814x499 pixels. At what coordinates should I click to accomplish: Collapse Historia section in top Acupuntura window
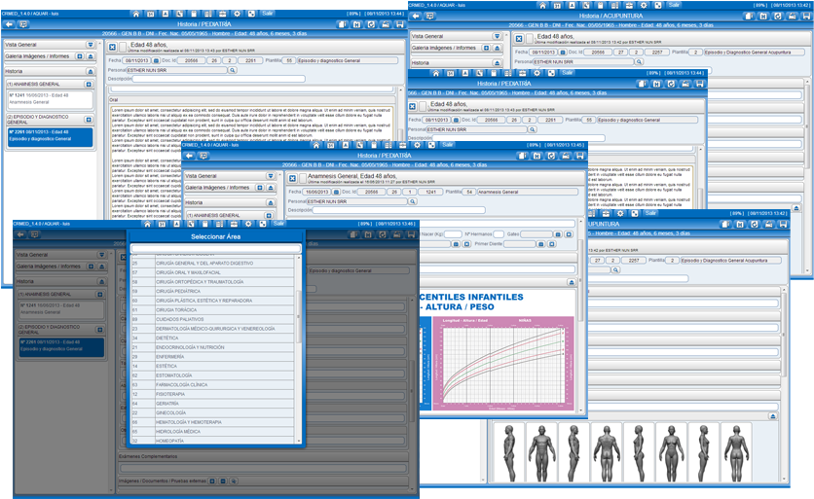pos(497,63)
